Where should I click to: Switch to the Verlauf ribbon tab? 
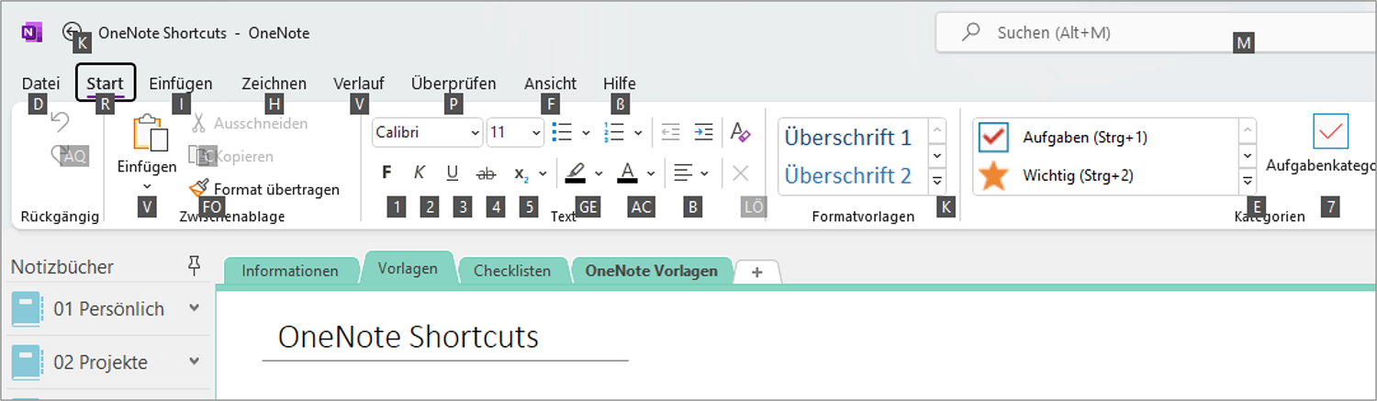pyautogui.click(x=359, y=84)
